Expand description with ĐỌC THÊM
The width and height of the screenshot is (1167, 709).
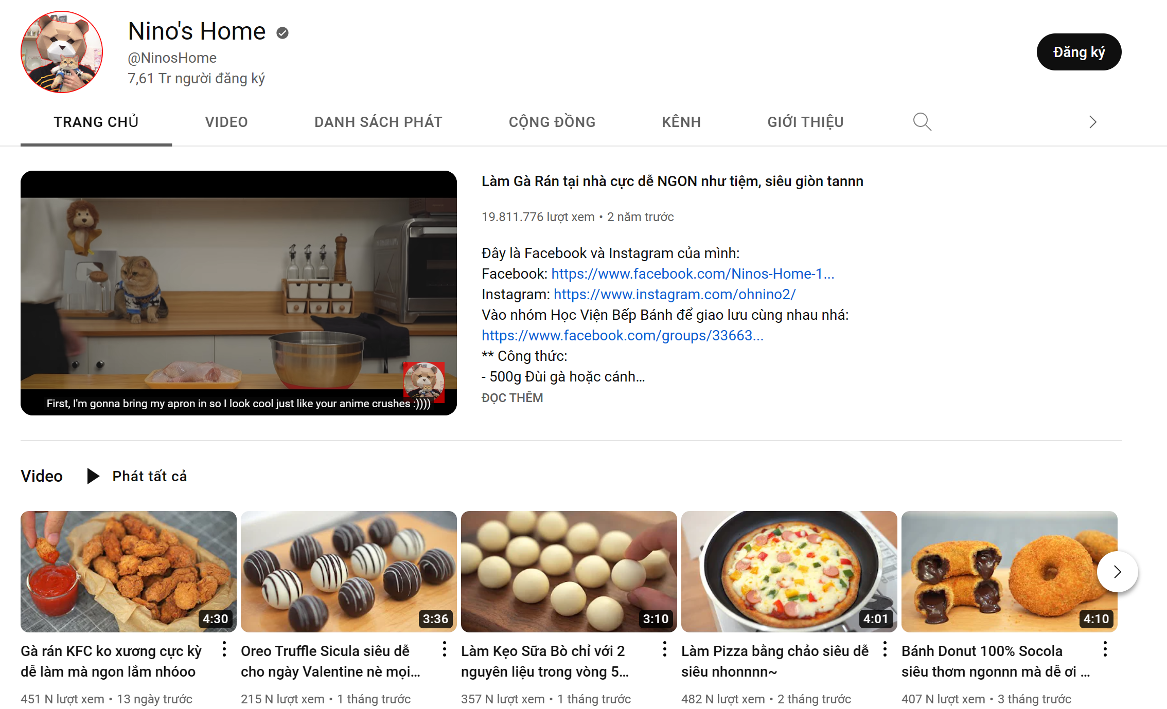(x=512, y=398)
